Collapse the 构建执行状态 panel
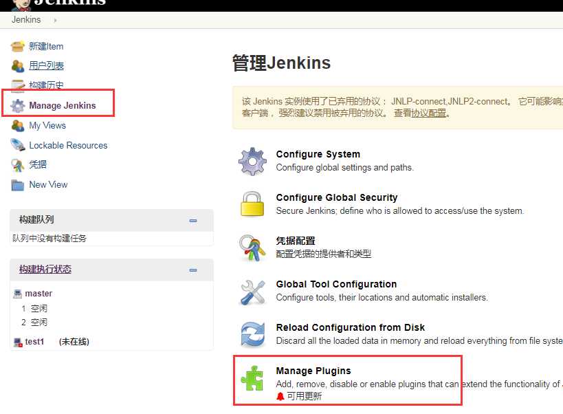 [x=193, y=270]
